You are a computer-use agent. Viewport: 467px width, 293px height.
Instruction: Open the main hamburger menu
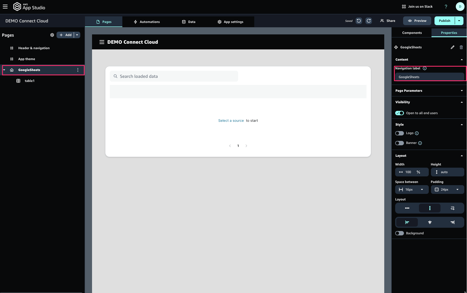[5, 7]
